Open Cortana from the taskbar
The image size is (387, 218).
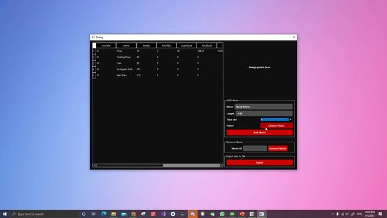pos(83,214)
